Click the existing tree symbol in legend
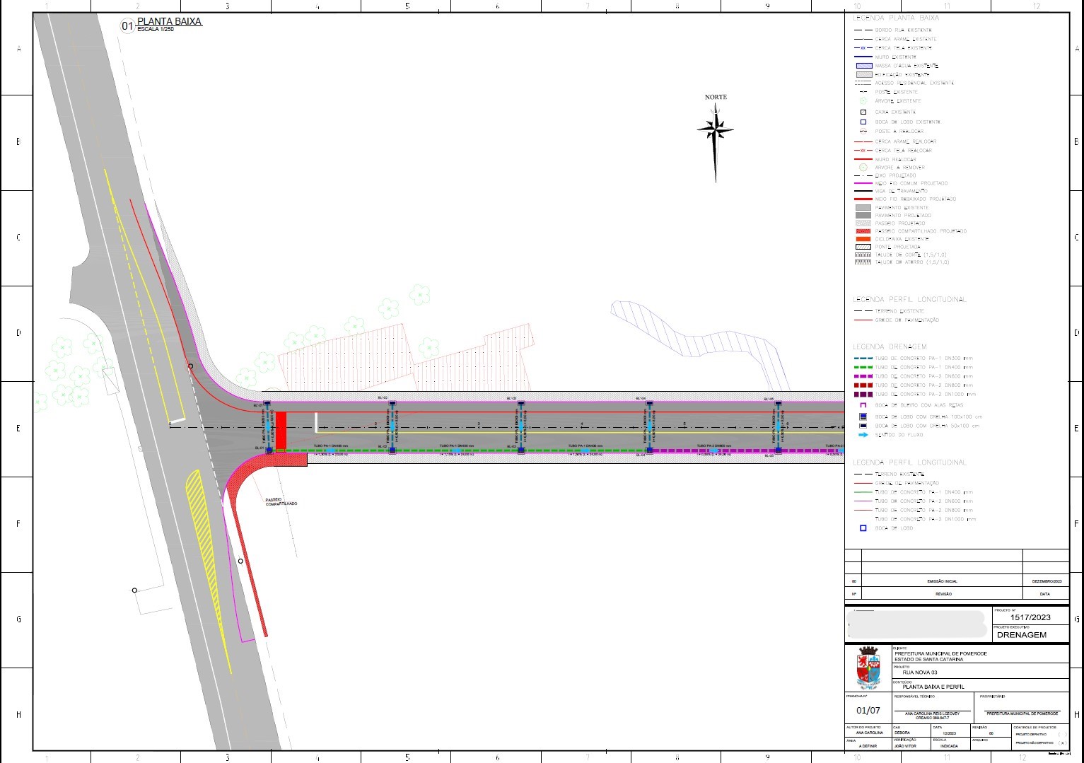 [x=863, y=101]
